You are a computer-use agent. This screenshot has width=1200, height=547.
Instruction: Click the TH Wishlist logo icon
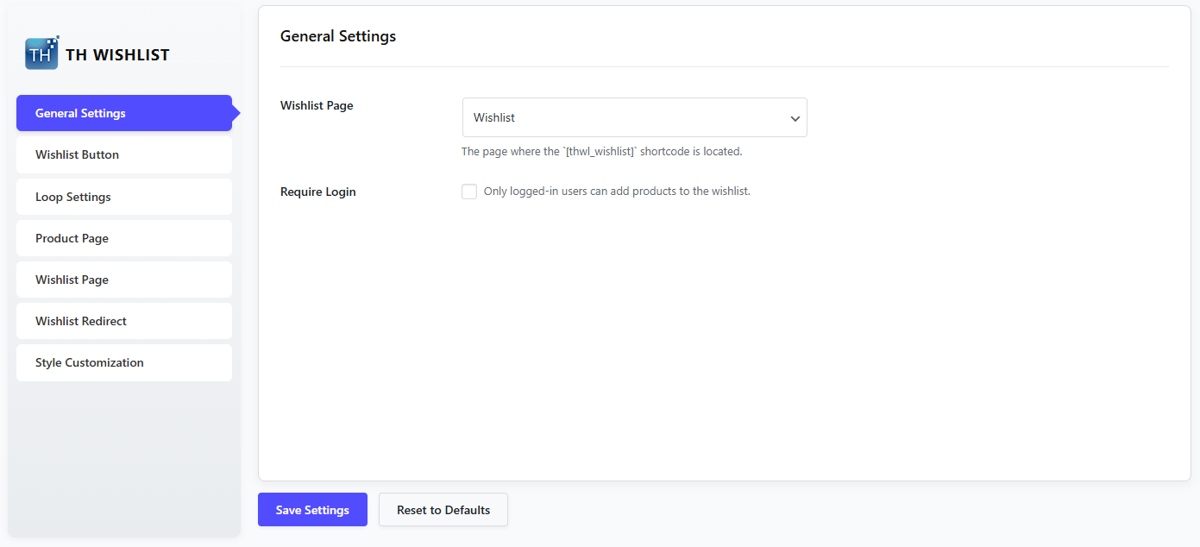pos(41,53)
